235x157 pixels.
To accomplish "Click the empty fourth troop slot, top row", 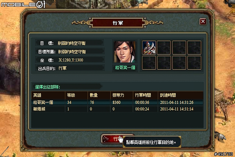I will click(194, 47).
